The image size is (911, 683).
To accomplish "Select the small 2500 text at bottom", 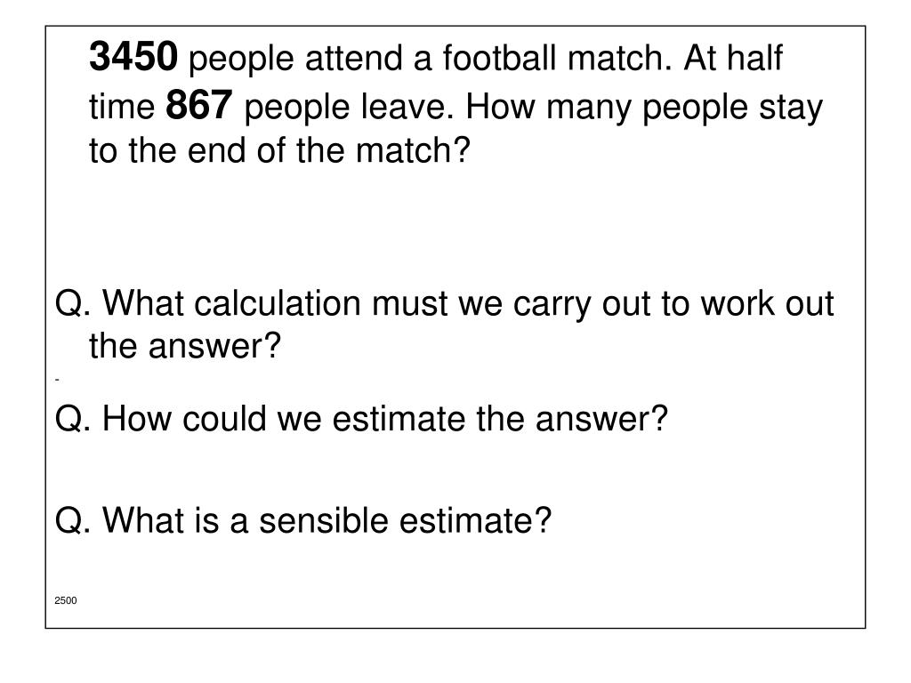I will pyautogui.click(x=66, y=600).
